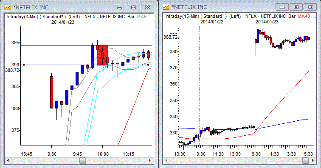The image size is (321, 168).
Task: Click left scroll arrow in 3-Min chart
Action: click(x=8, y=161)
